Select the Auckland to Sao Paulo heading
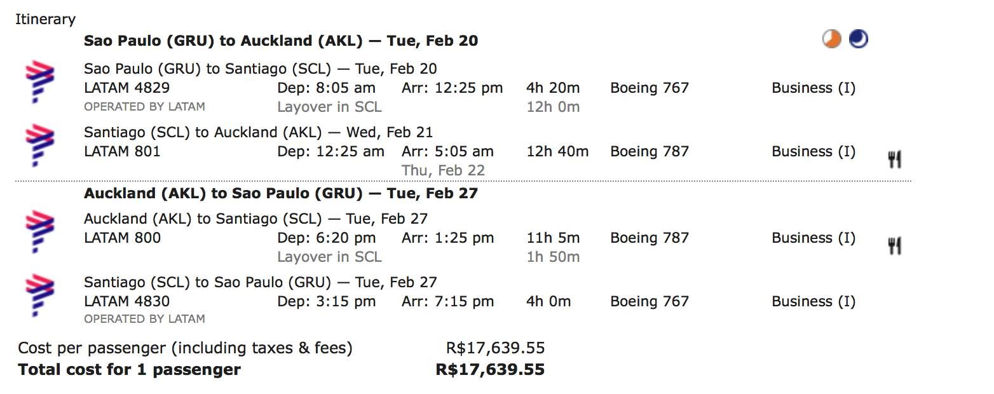994x394 pixels. [x=281, y=193]
